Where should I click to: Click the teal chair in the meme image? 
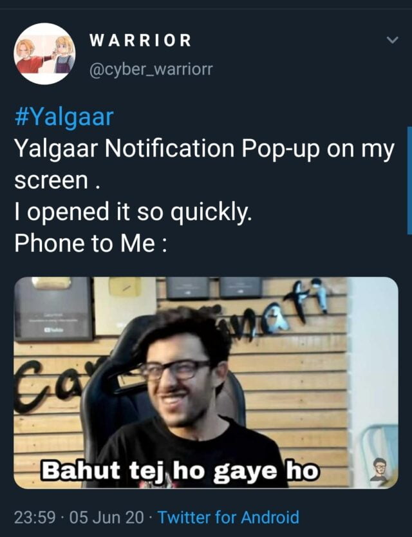[380, 445]
